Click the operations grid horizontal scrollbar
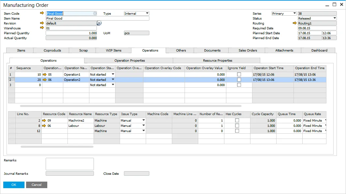346x194 pixels. click(130, 106)
